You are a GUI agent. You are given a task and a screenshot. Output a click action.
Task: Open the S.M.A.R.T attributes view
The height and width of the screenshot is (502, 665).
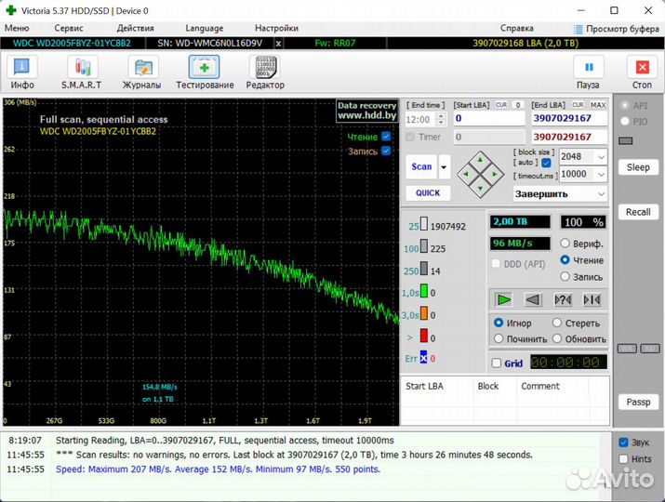[x=82, y=73]
